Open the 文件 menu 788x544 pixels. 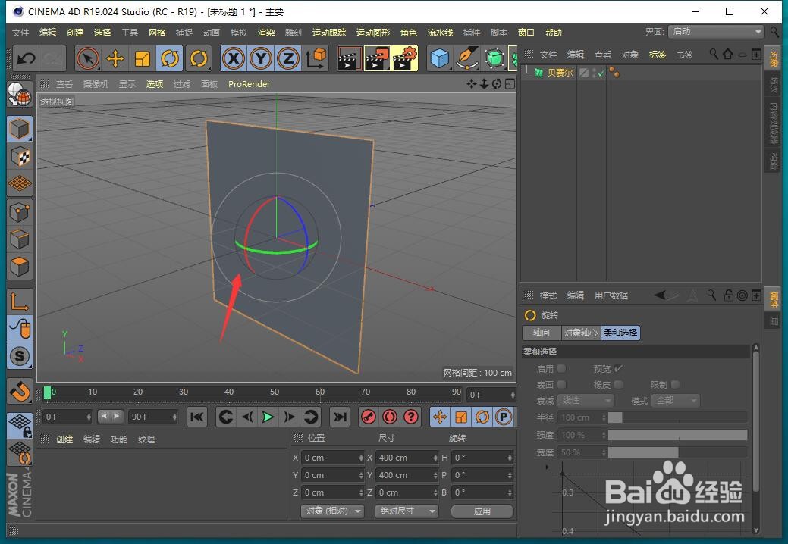[x=20, y=33]
